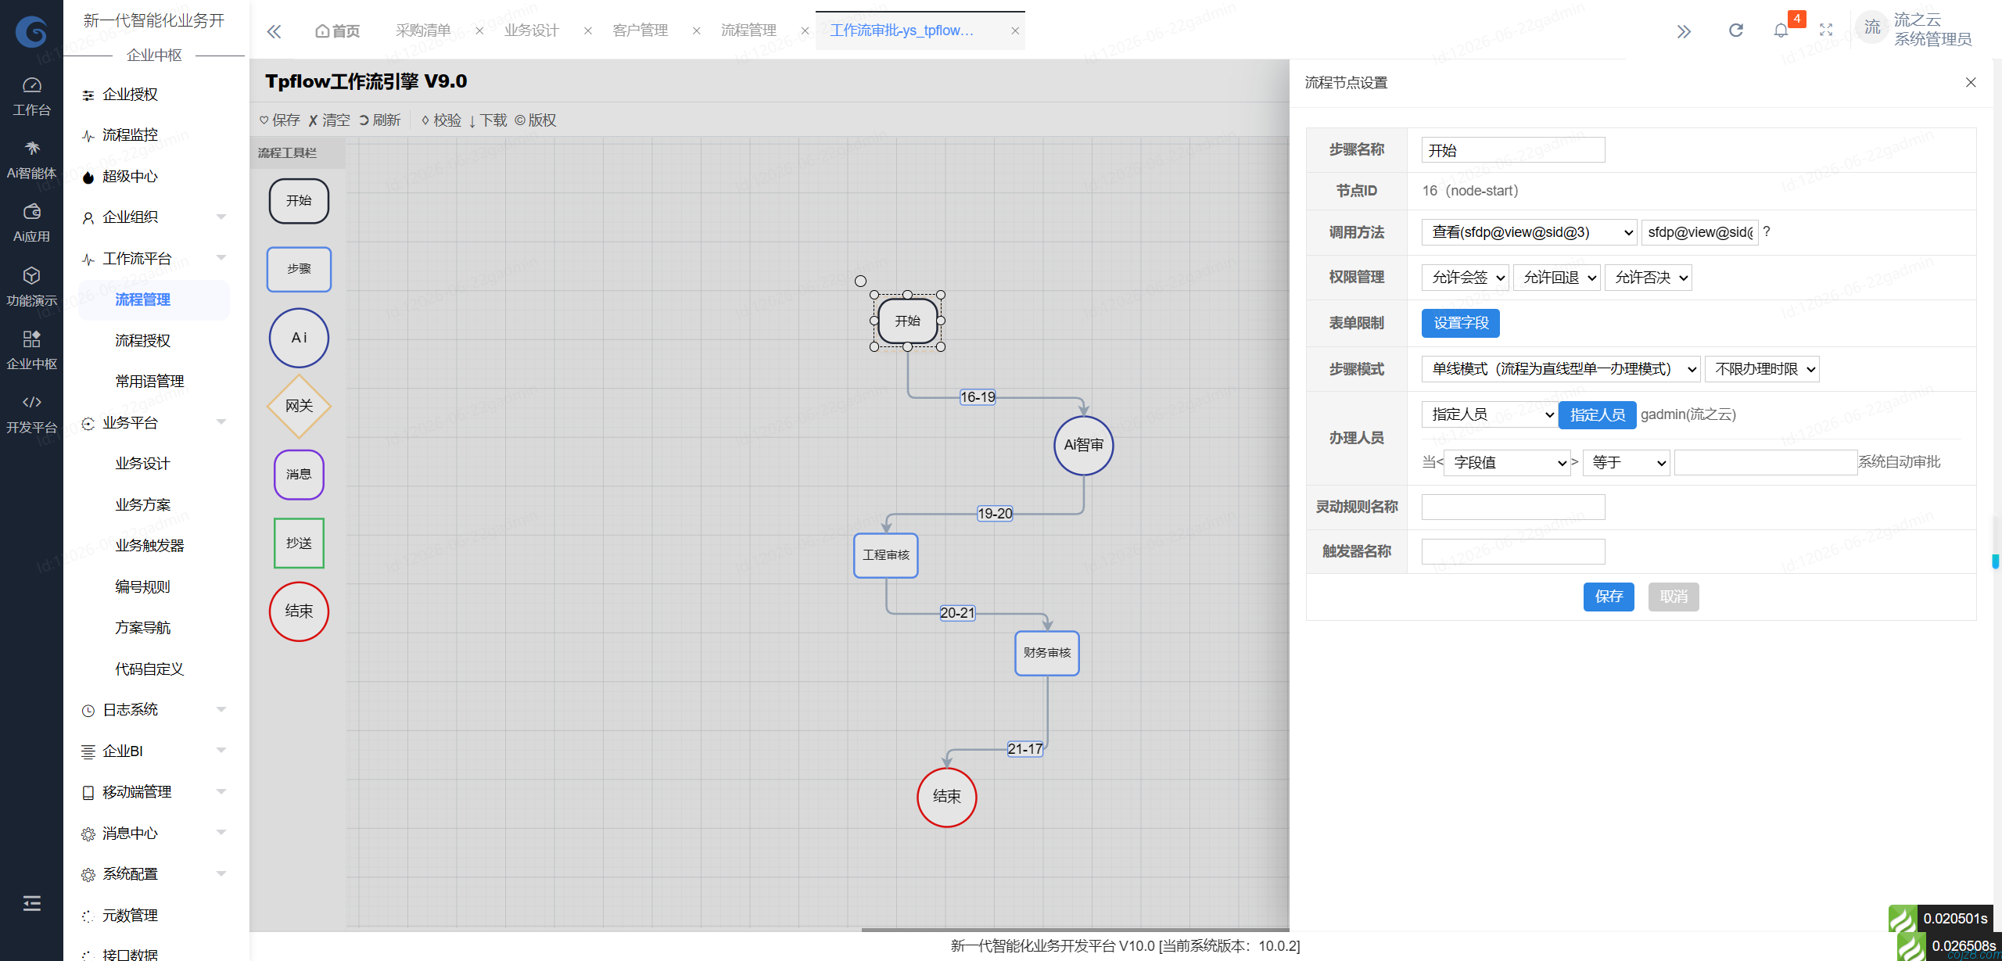Screen dimensions: 2002x961
Task: Click 下载 in flow toolbar
Action: tap(488, 120)
